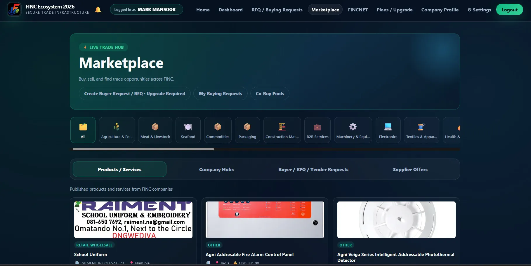Open Plans / Upgrade page

395,10
